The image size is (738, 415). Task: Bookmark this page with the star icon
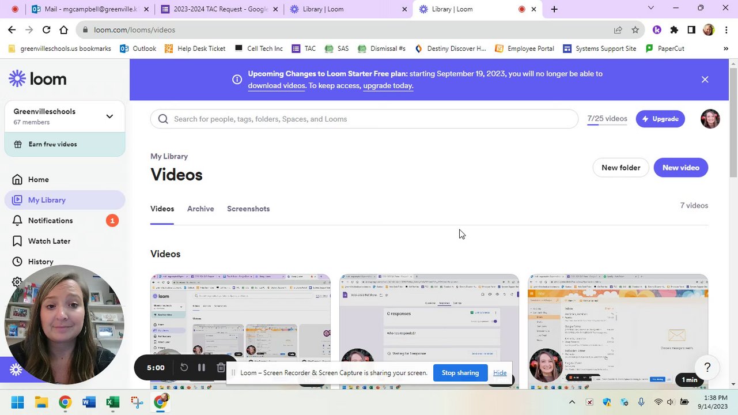[x=635, y=30]
